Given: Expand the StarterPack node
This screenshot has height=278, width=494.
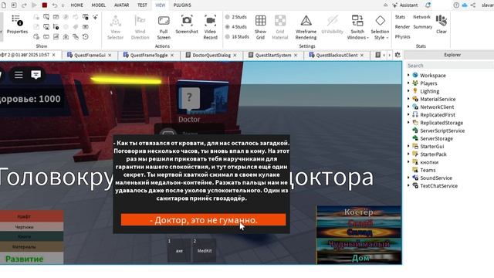Looking at the screenshot, I should 408,154.
